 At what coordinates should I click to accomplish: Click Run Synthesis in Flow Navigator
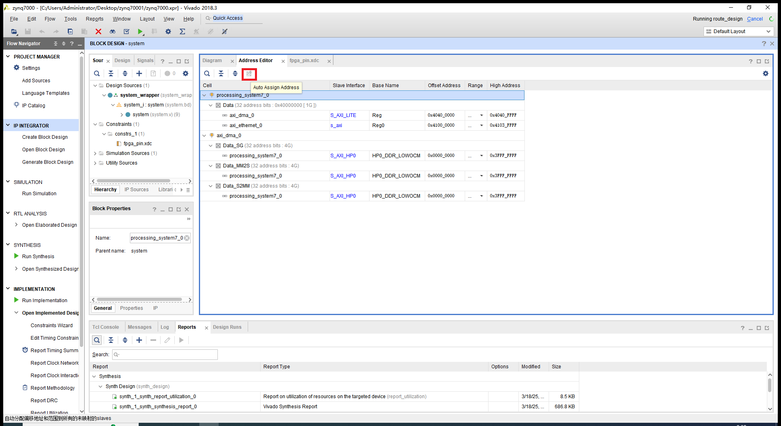click(38, 257)
